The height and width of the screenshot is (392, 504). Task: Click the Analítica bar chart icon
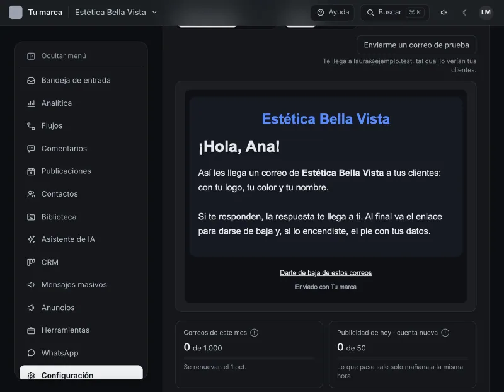(x=31, y=103)
